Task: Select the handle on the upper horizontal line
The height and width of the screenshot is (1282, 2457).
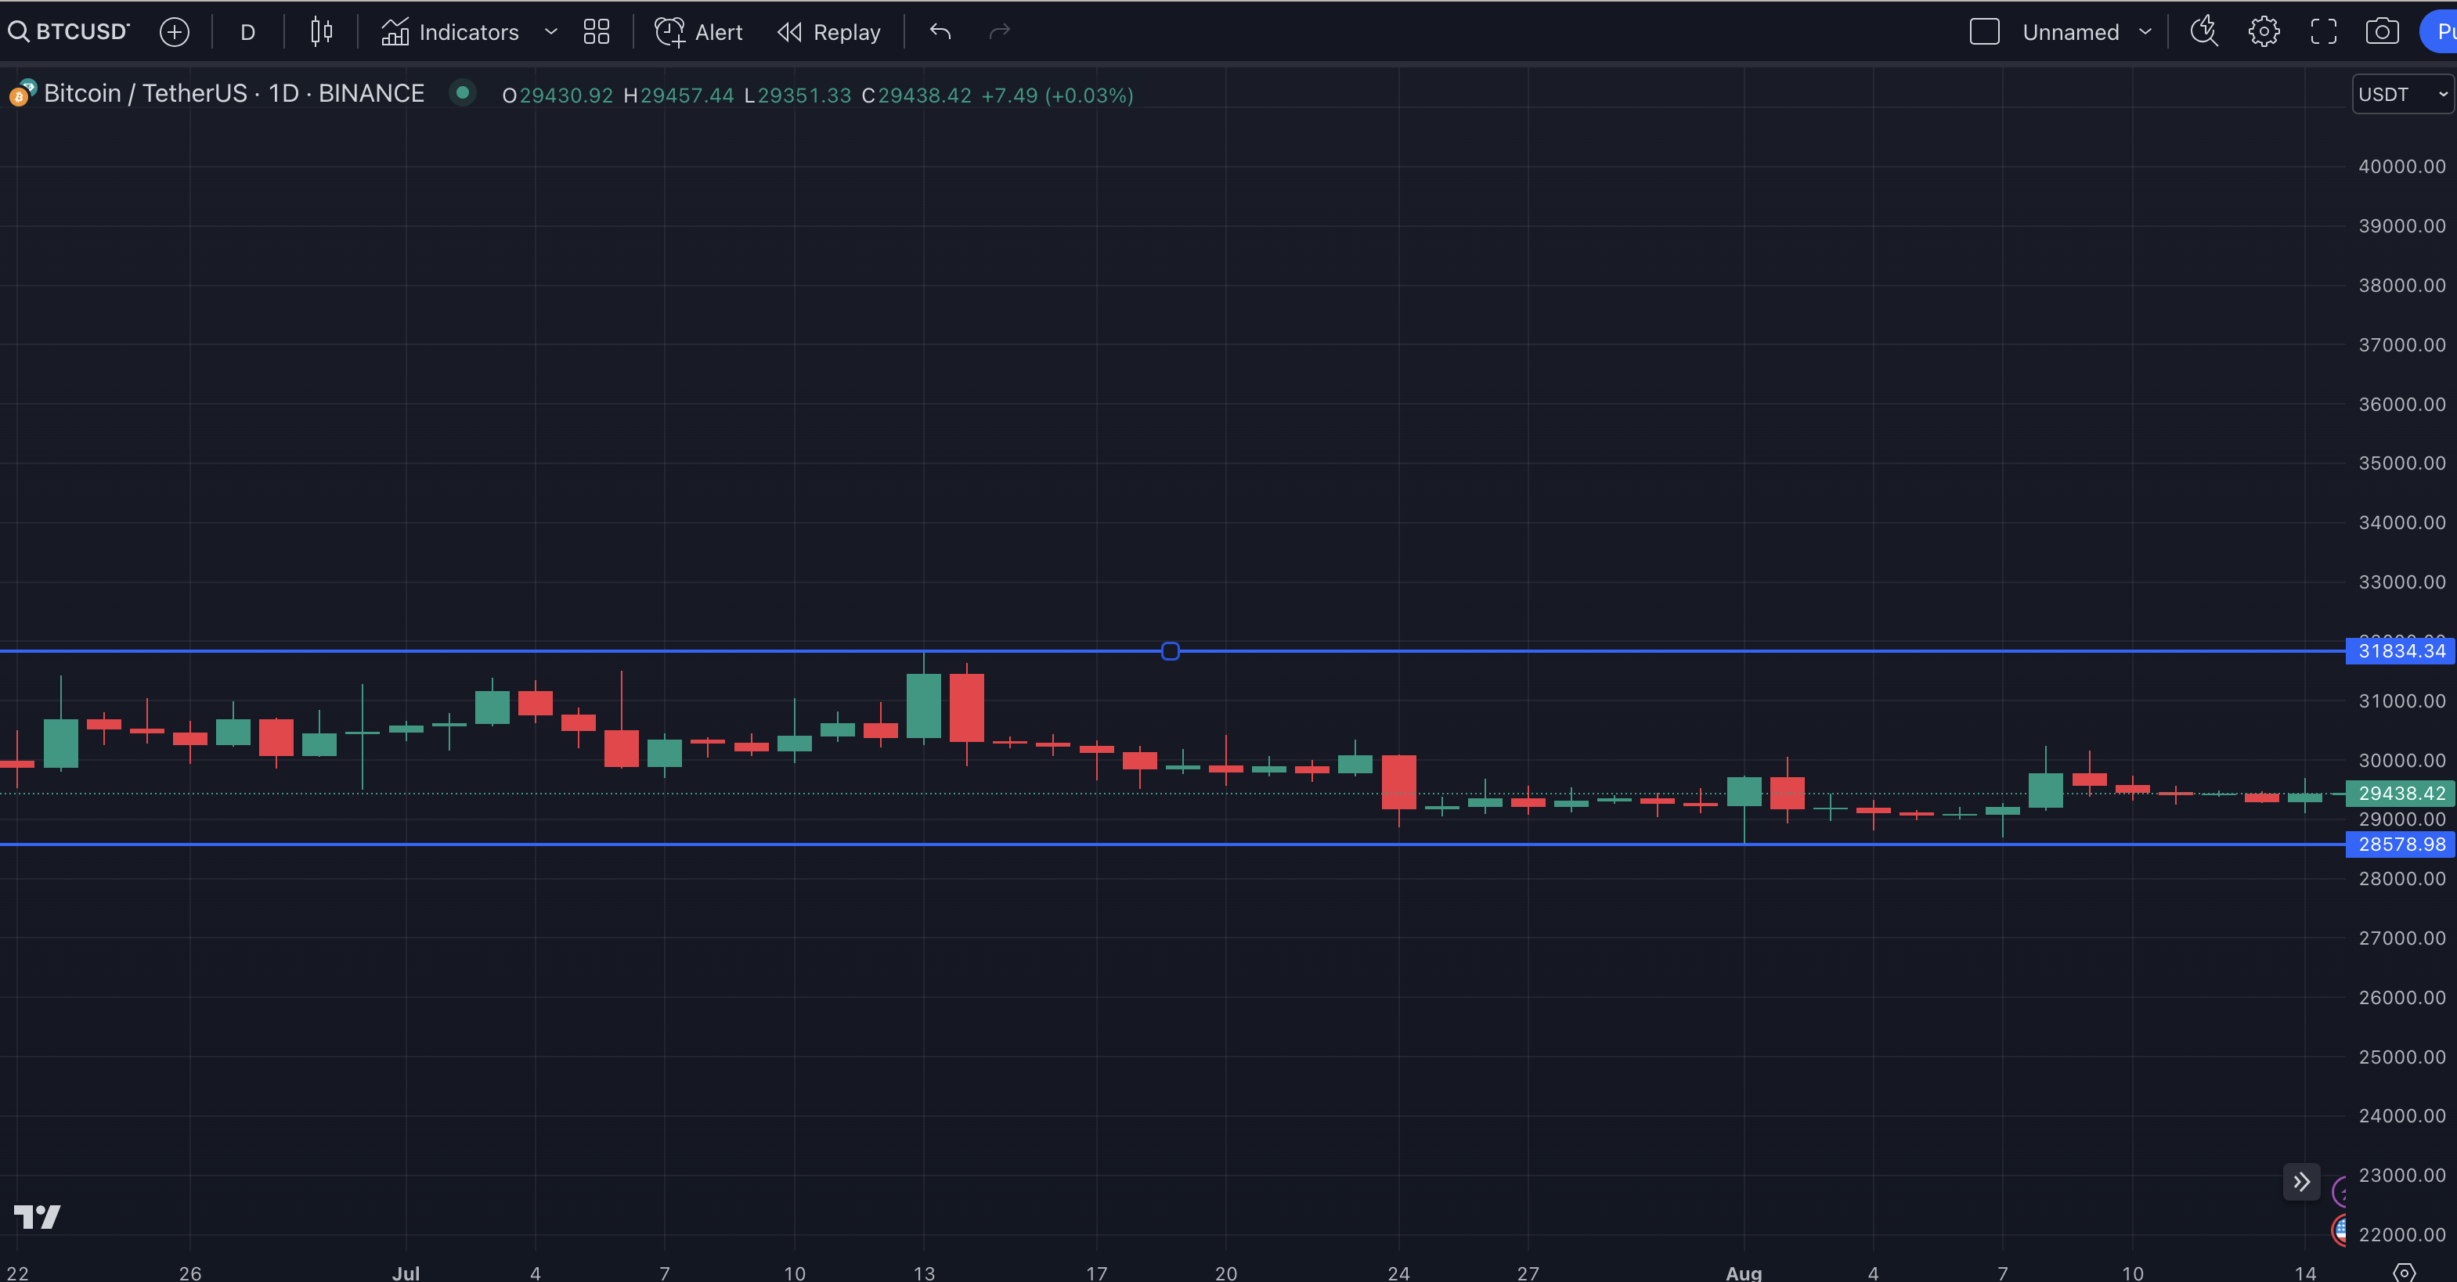Action: coord(1171,651)
